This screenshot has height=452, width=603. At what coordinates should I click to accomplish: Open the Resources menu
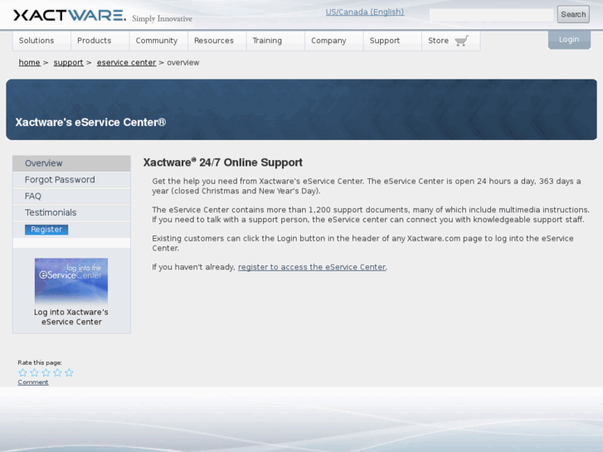pyautogui.click(x=216, y=41)
